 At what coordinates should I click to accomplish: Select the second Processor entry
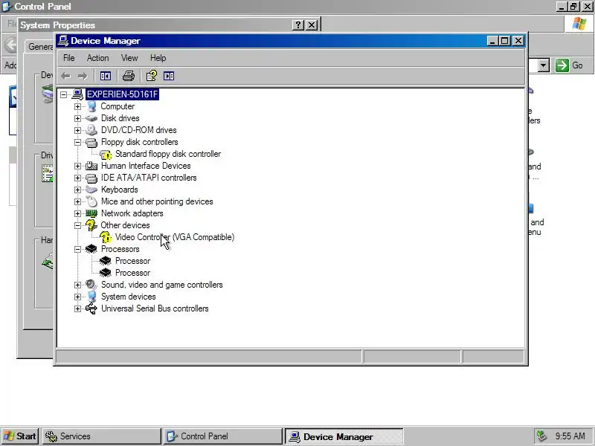[x=132, y=273]
